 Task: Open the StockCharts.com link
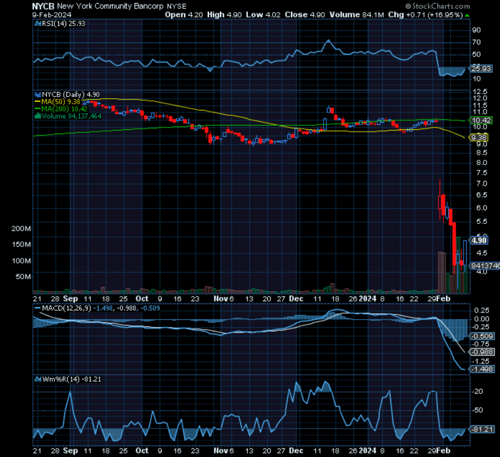pyautogui.click(x=442, y=5)
